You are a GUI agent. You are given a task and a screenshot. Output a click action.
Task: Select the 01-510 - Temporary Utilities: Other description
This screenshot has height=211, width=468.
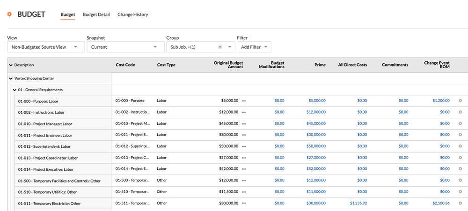[48, 192]
